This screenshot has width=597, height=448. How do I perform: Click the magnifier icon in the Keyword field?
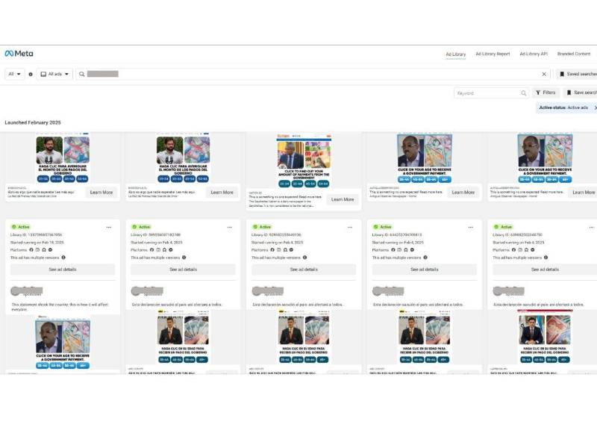tap(522, 92)
